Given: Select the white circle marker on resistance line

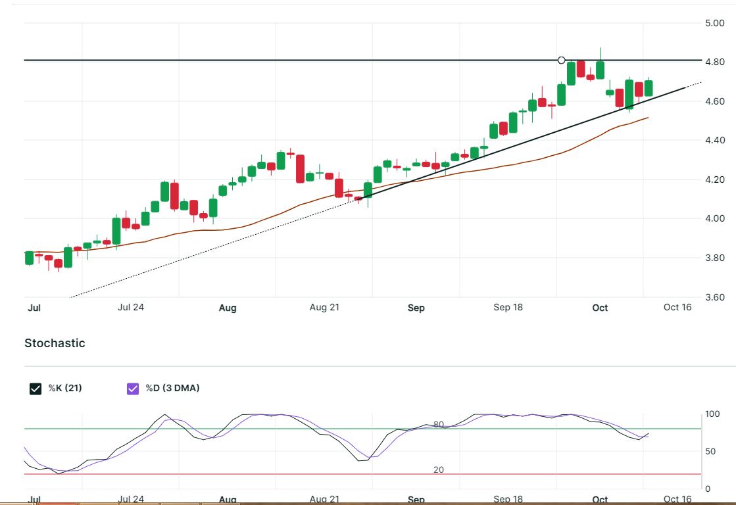Looking at the screenshot, I should coord(562,60).
